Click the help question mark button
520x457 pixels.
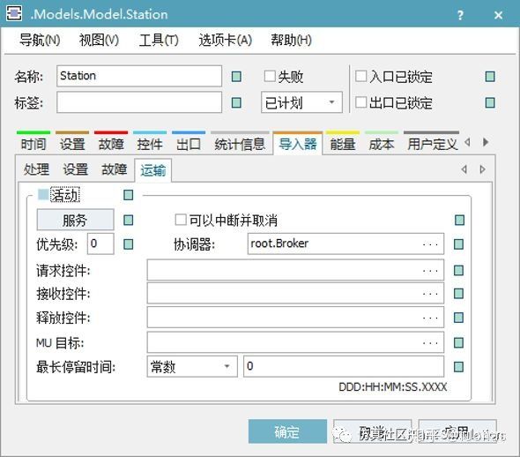(x=460, y=15)
